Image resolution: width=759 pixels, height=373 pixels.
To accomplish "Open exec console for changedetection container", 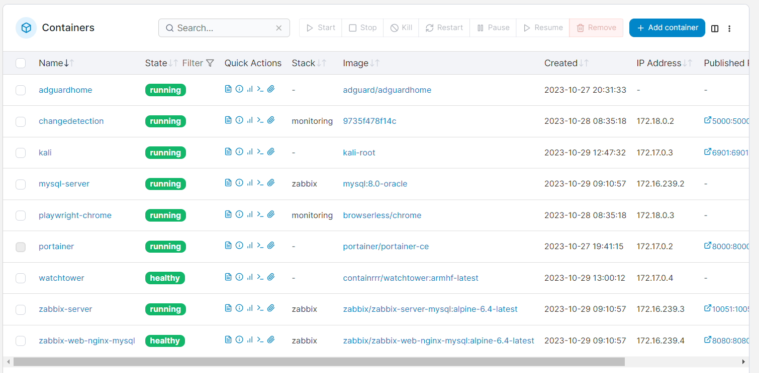I will click(260, 120).
